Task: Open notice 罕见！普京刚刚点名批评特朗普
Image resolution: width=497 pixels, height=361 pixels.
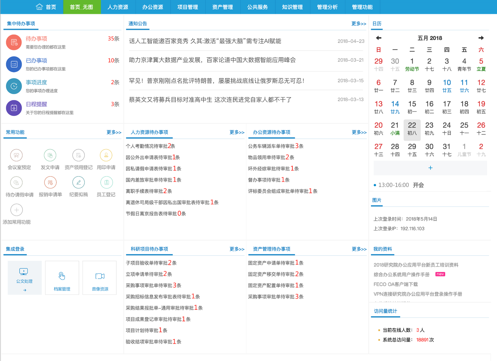Action: pyautogui.click(x=217, y=81)
